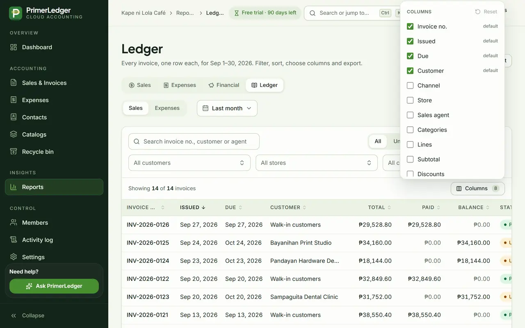Screen dimensions: 525x328
Task: Click the hourglass Free trial badge
Action: tap(265, 13)
